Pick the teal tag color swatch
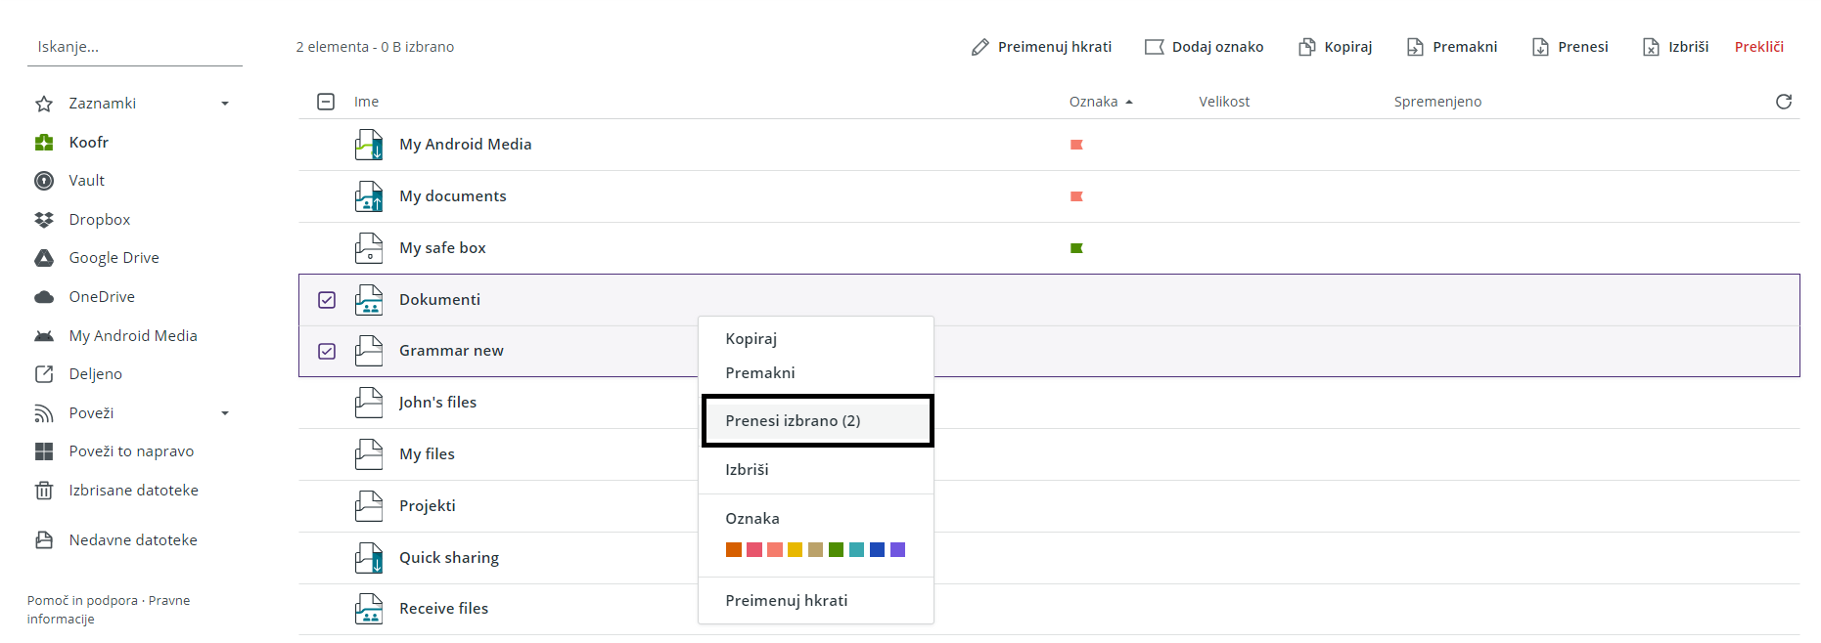This screenshot has width=1821, height=643. 856,550
